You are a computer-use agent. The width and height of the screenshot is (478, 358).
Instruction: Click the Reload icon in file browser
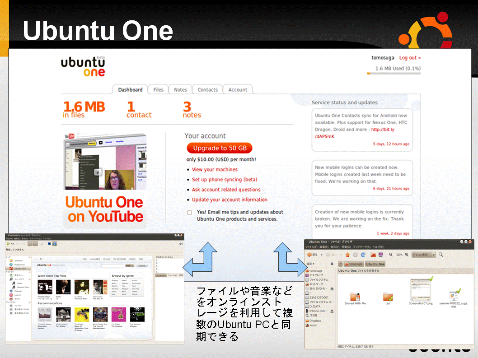363,255
